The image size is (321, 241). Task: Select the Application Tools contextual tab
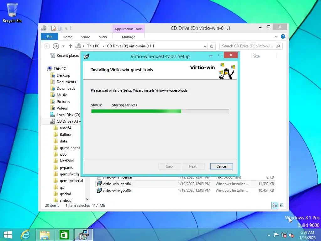point(129,29)
